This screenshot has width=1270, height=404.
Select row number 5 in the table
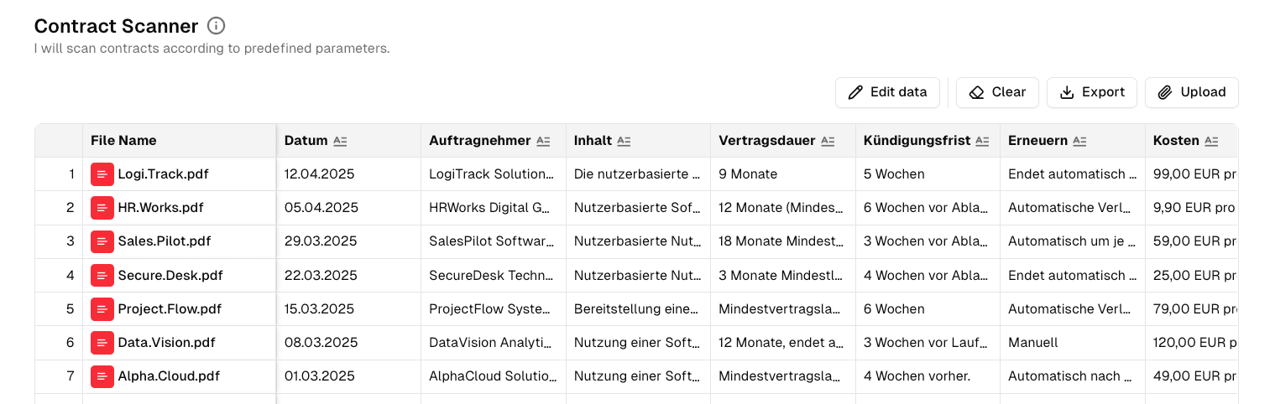click(71, 308)
